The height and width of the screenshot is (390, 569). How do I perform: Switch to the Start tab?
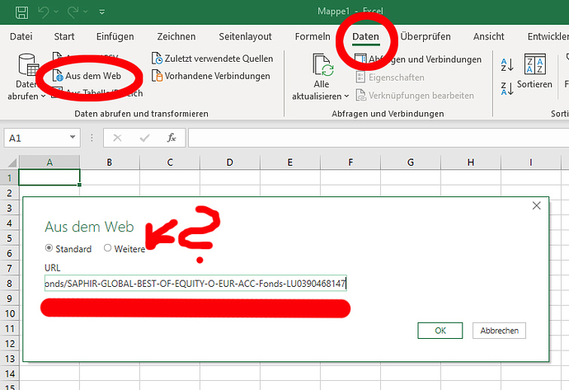(x=64, y=36)
